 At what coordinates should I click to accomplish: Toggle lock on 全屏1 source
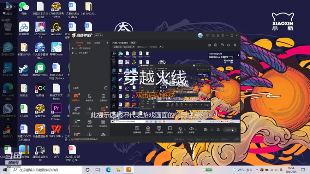[x=76, y=53]
